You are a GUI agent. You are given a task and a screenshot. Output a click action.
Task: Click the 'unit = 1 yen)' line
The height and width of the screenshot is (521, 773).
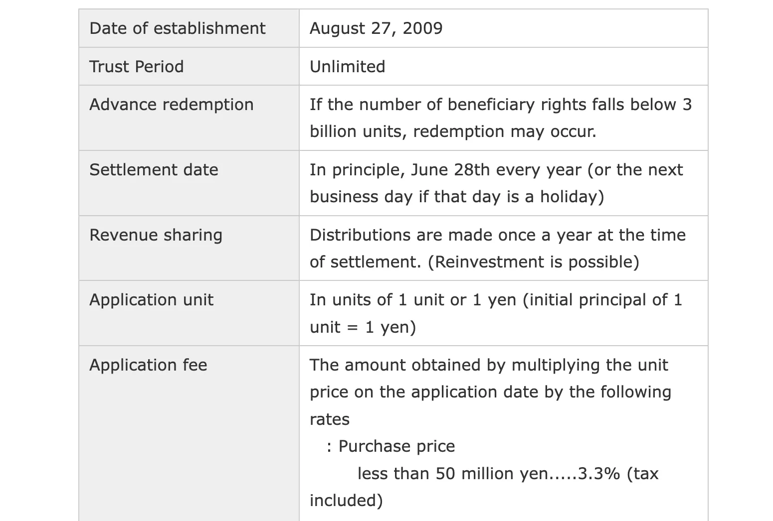point(363,327)
